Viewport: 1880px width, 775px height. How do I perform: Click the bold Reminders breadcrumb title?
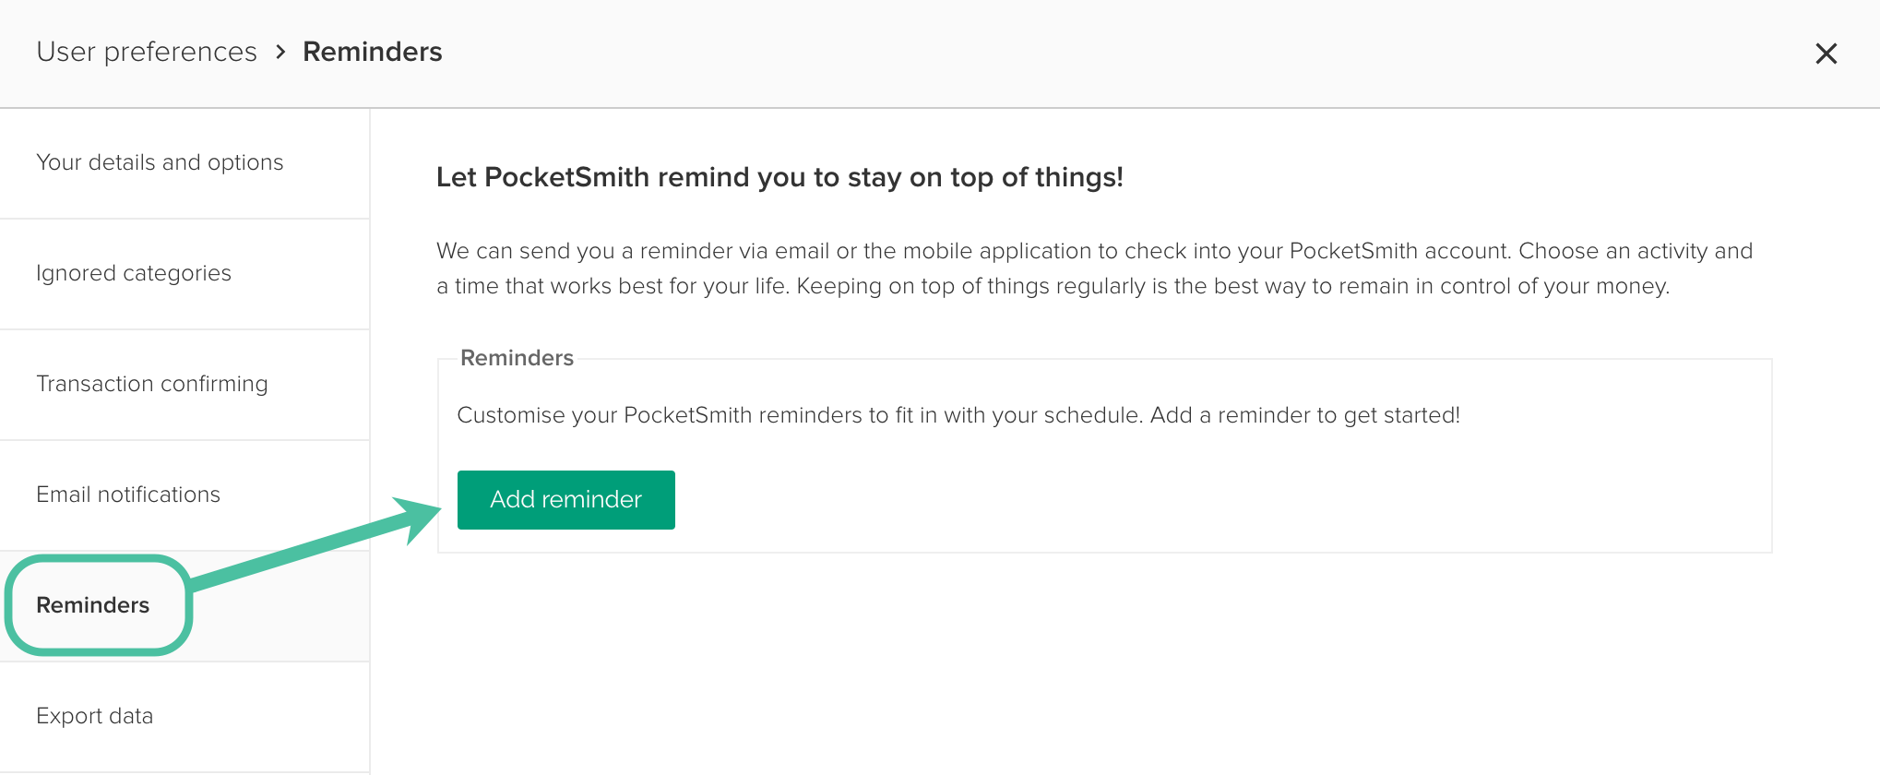pyautogui.click(x=373, y=53)
